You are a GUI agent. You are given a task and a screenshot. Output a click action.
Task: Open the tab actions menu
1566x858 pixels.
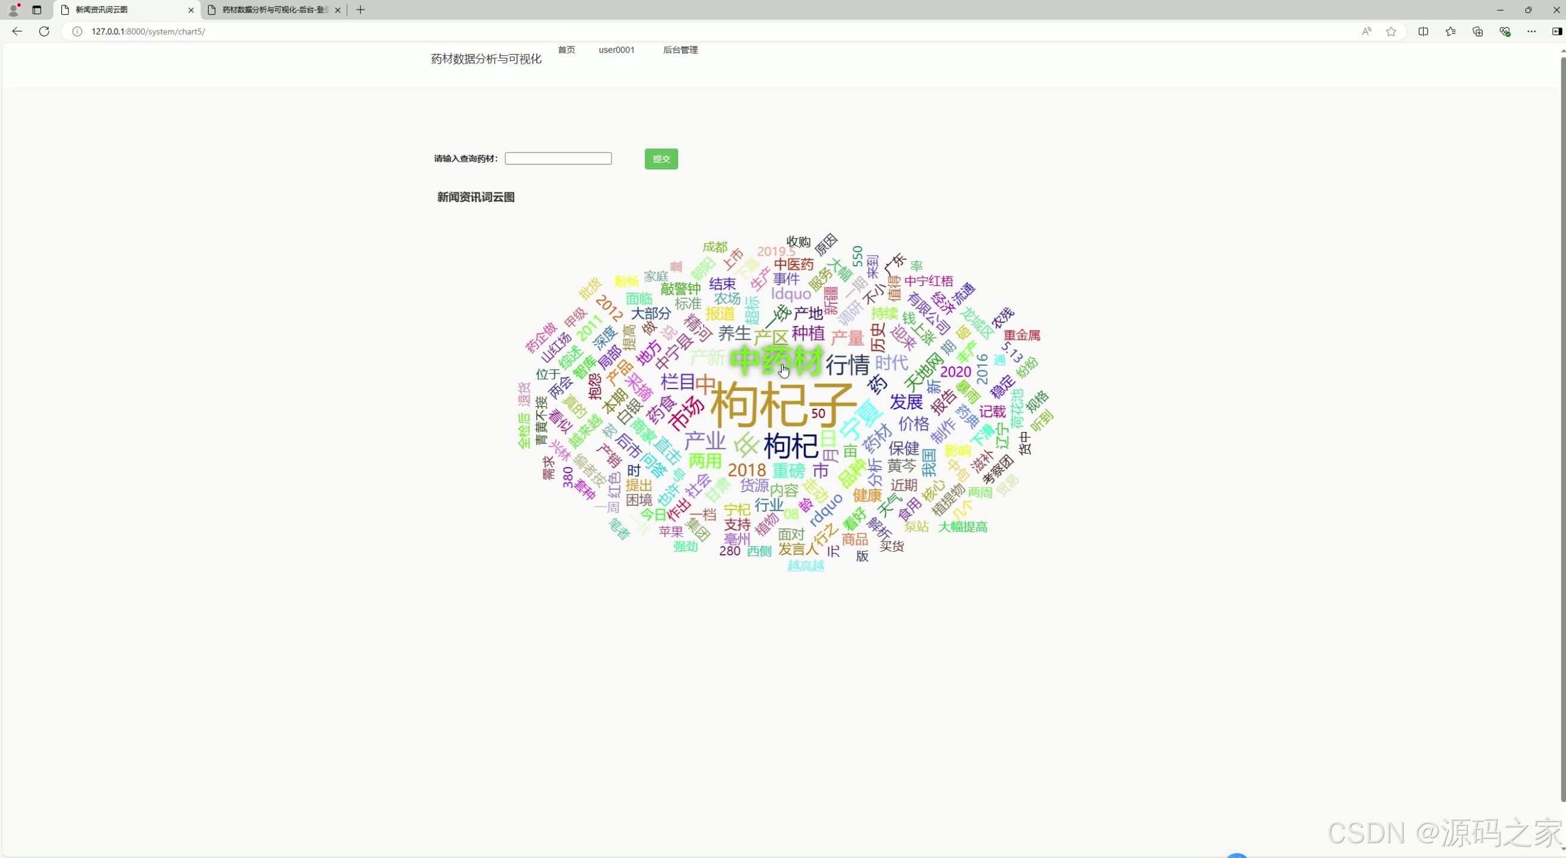coord(37,10)
